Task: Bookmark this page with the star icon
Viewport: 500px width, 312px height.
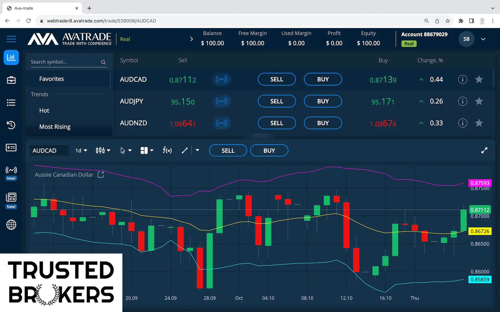Action: click(x=448, y=21)
